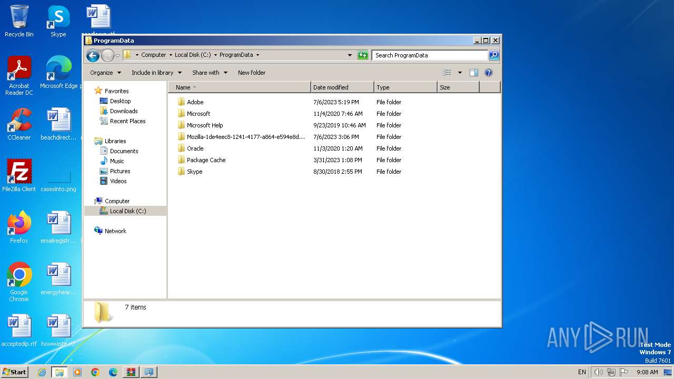
Task: Click Local Disk (C:) breadcrumb segment
Action: tap(193, 55)
